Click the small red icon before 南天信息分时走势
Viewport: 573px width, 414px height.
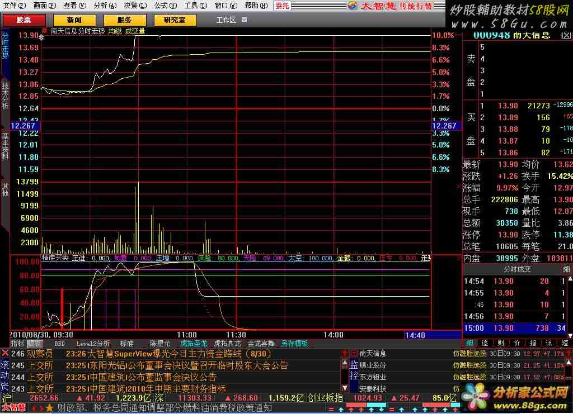click(44, 31)
